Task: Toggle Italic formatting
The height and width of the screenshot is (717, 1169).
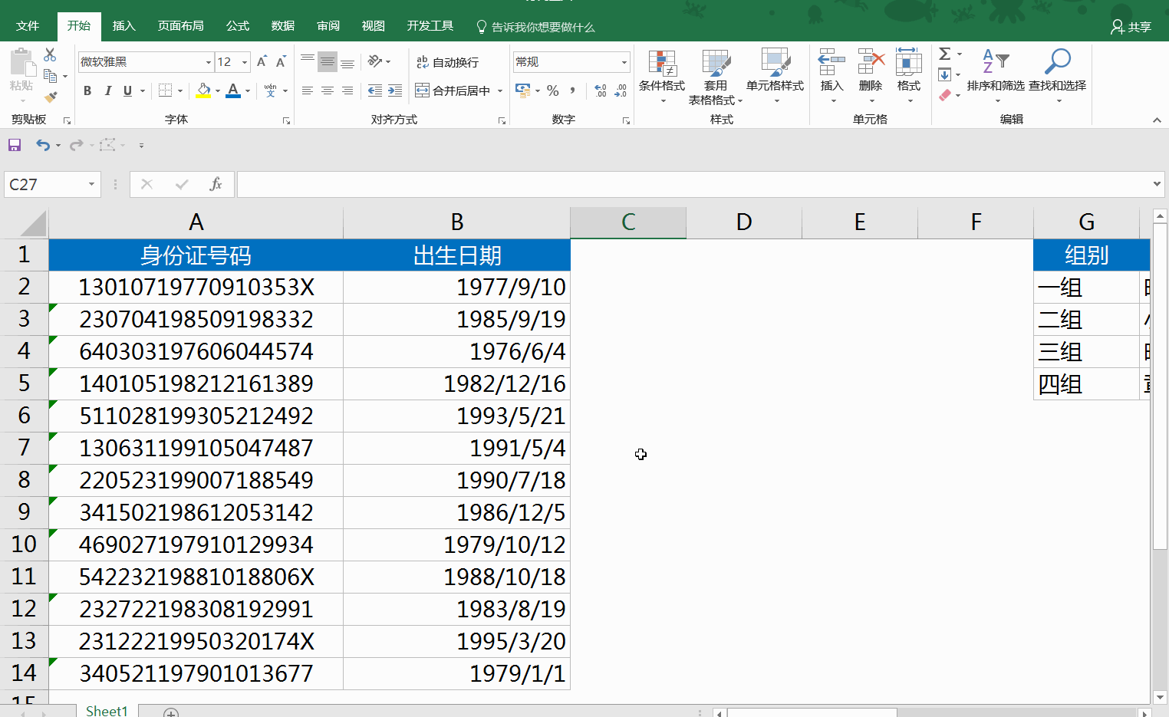Action: [x=107, y=90]
